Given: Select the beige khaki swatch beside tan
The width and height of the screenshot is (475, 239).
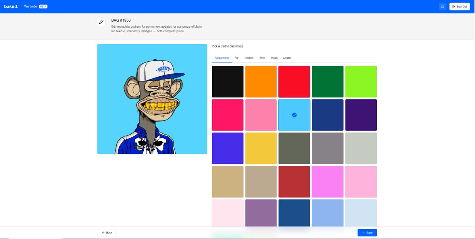Looking at the screenshot, I should (x=261, y=182).
